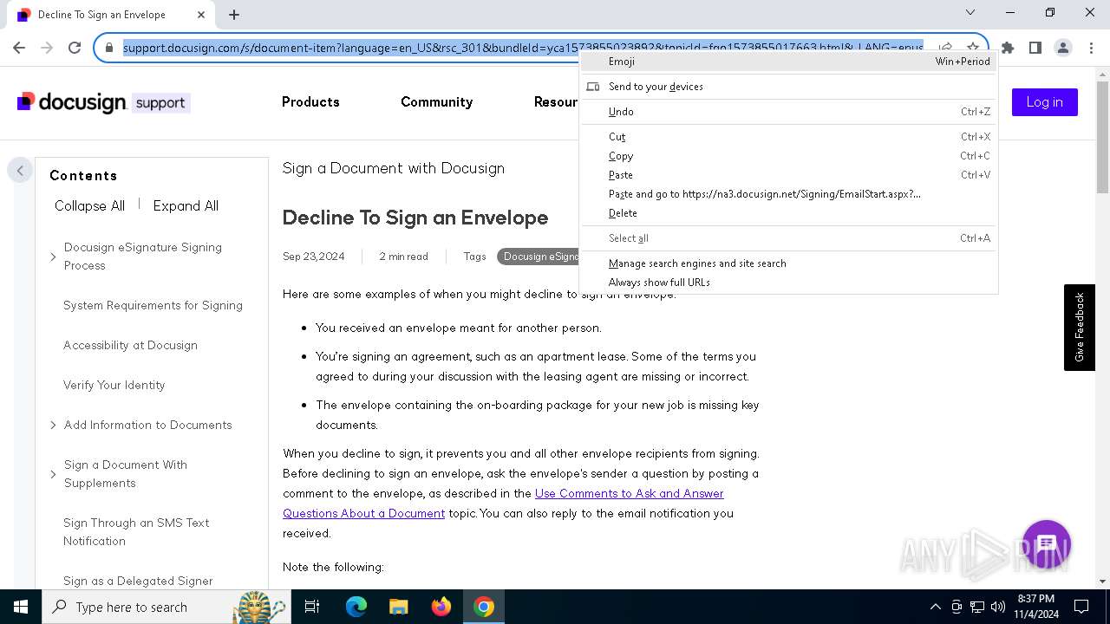Collapse the Contents sidebar arrow
Screen dimensions: 1110x624
click(20, 170)
